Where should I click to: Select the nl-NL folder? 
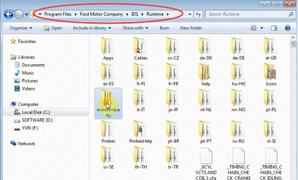206,100
